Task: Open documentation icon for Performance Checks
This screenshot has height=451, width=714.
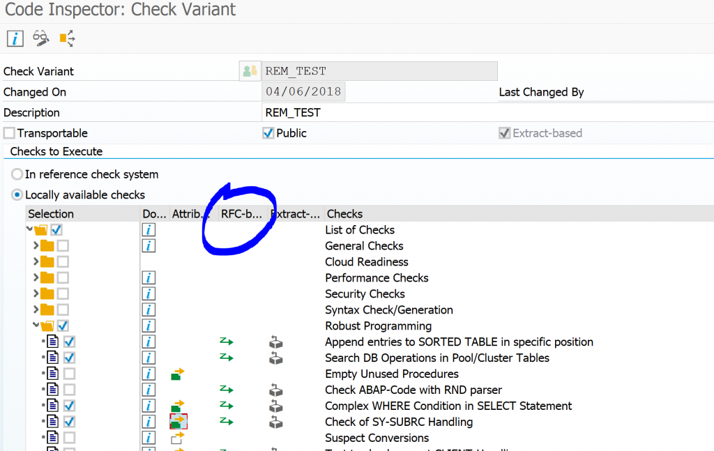Action: tap(148, 278)
